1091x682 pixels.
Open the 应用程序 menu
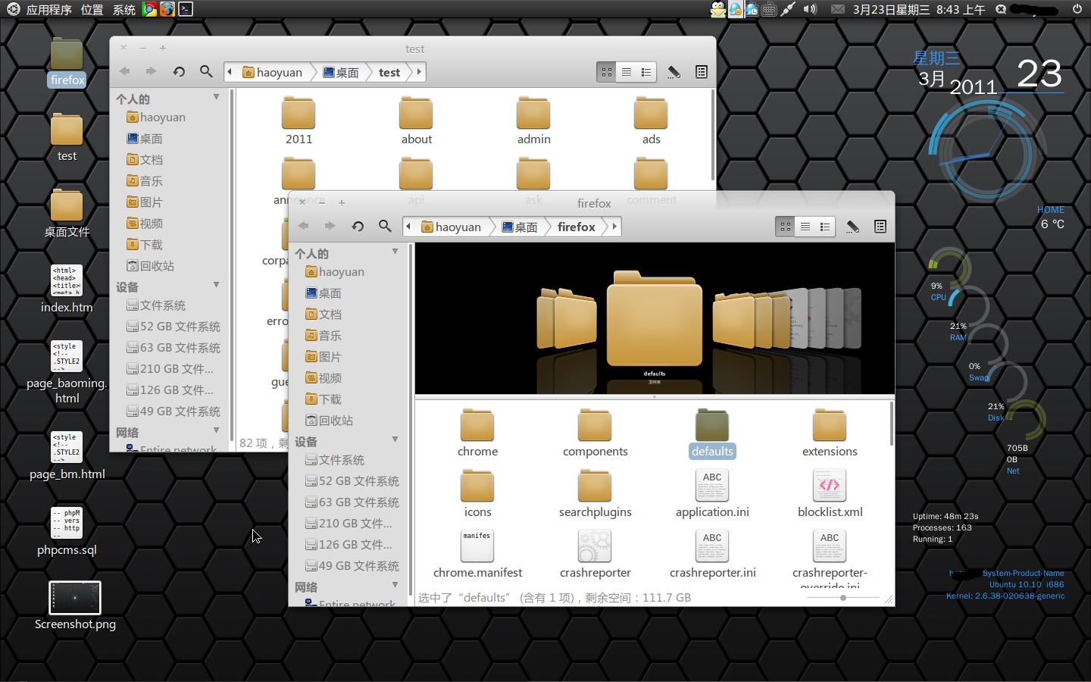click(x=48, y=9)
